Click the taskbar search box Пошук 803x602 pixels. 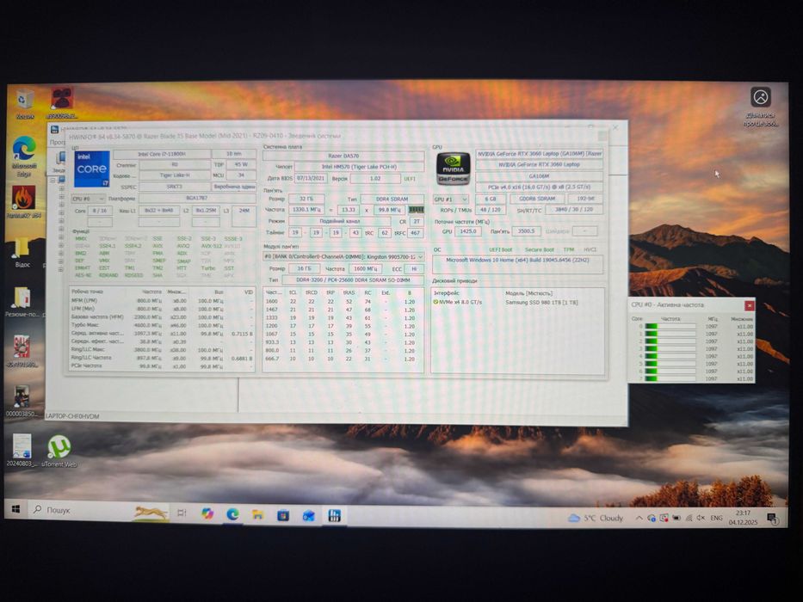coord(100,511)
